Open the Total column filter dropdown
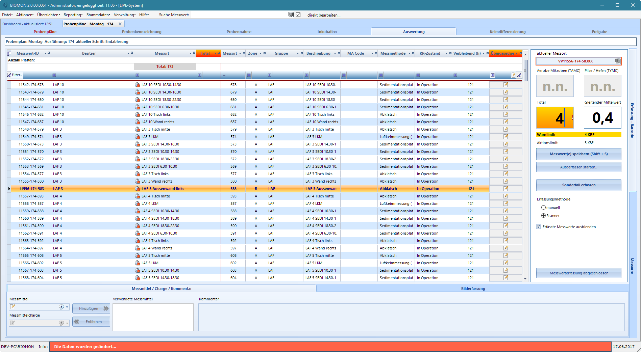Viewport: 641px width, 352px height. (x=215, y=53)
